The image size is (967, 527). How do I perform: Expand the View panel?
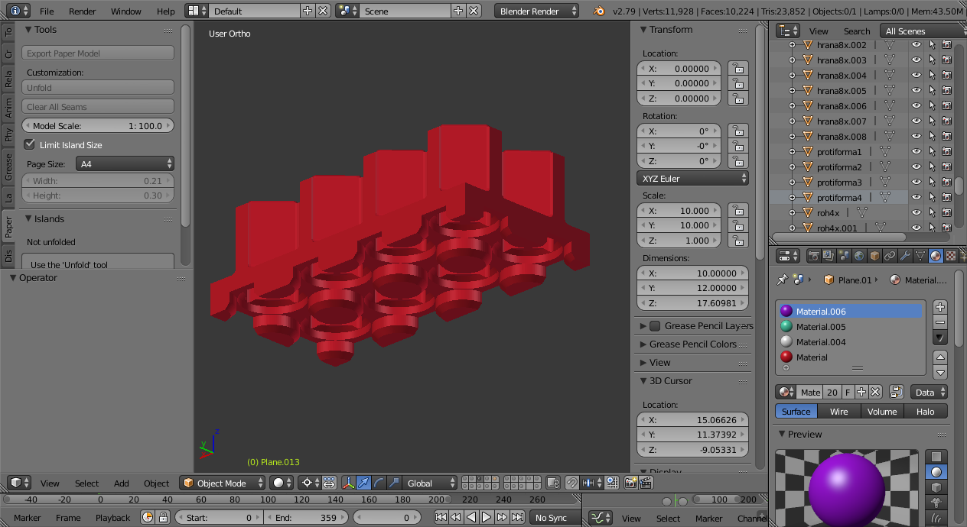pos(692,363)
